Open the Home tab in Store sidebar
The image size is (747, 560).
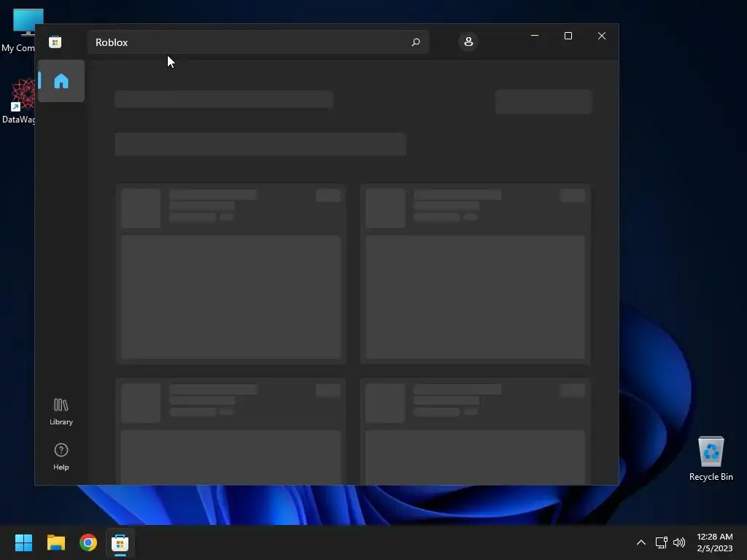tap(61, 81)
